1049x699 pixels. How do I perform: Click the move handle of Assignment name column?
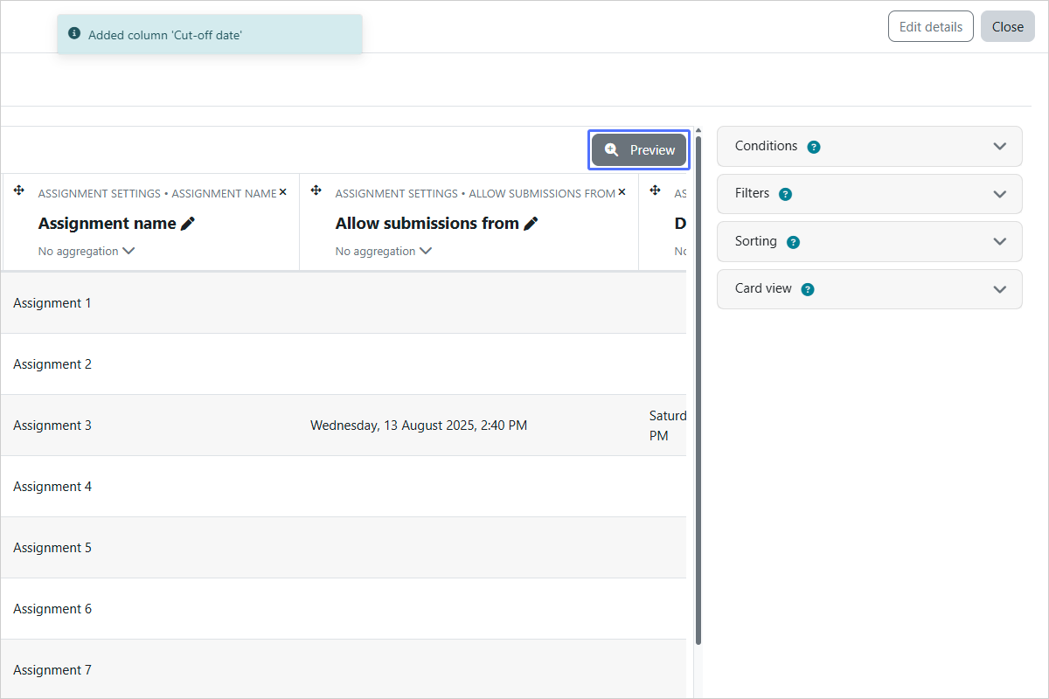coord(19,190)
